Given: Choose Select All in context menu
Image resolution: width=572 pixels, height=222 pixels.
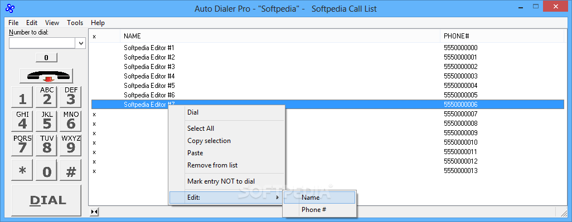Looking at the screenshot, I should (x=226, y=129).
